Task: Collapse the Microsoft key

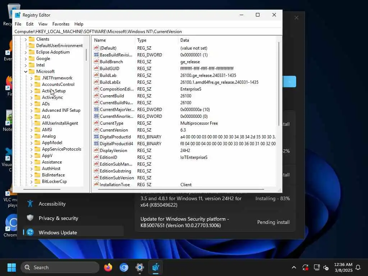Action: (x=26, y=72)
